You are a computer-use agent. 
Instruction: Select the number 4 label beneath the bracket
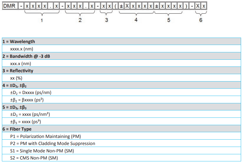point(136,20)
